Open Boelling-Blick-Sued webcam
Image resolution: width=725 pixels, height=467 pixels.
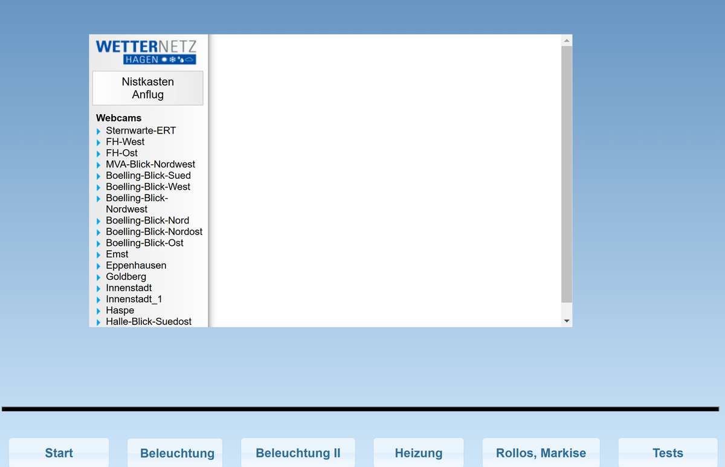(x=148, y=175)
